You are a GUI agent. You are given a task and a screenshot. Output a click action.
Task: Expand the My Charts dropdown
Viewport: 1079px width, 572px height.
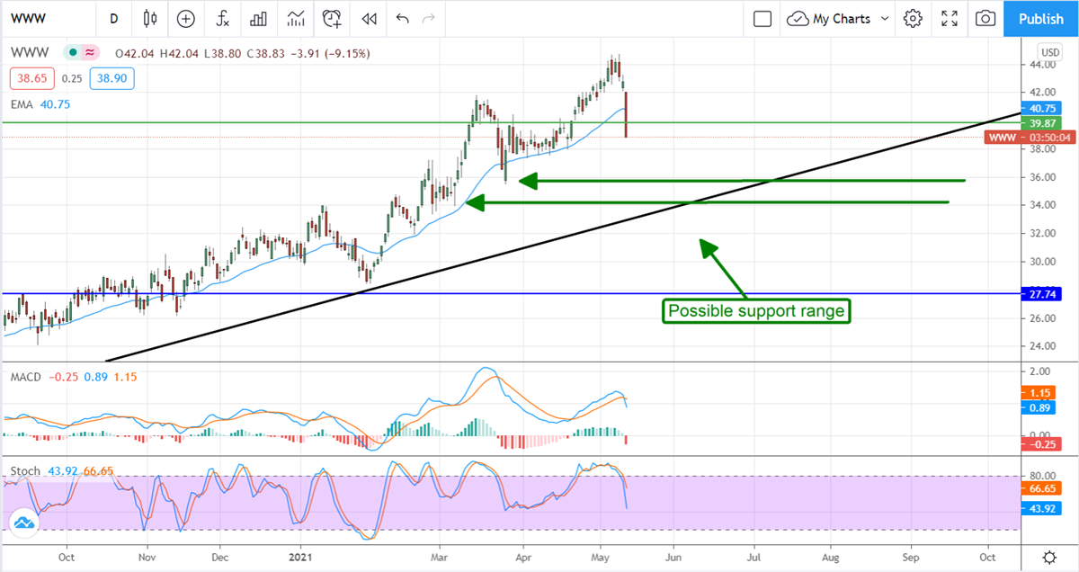[837, 18]
